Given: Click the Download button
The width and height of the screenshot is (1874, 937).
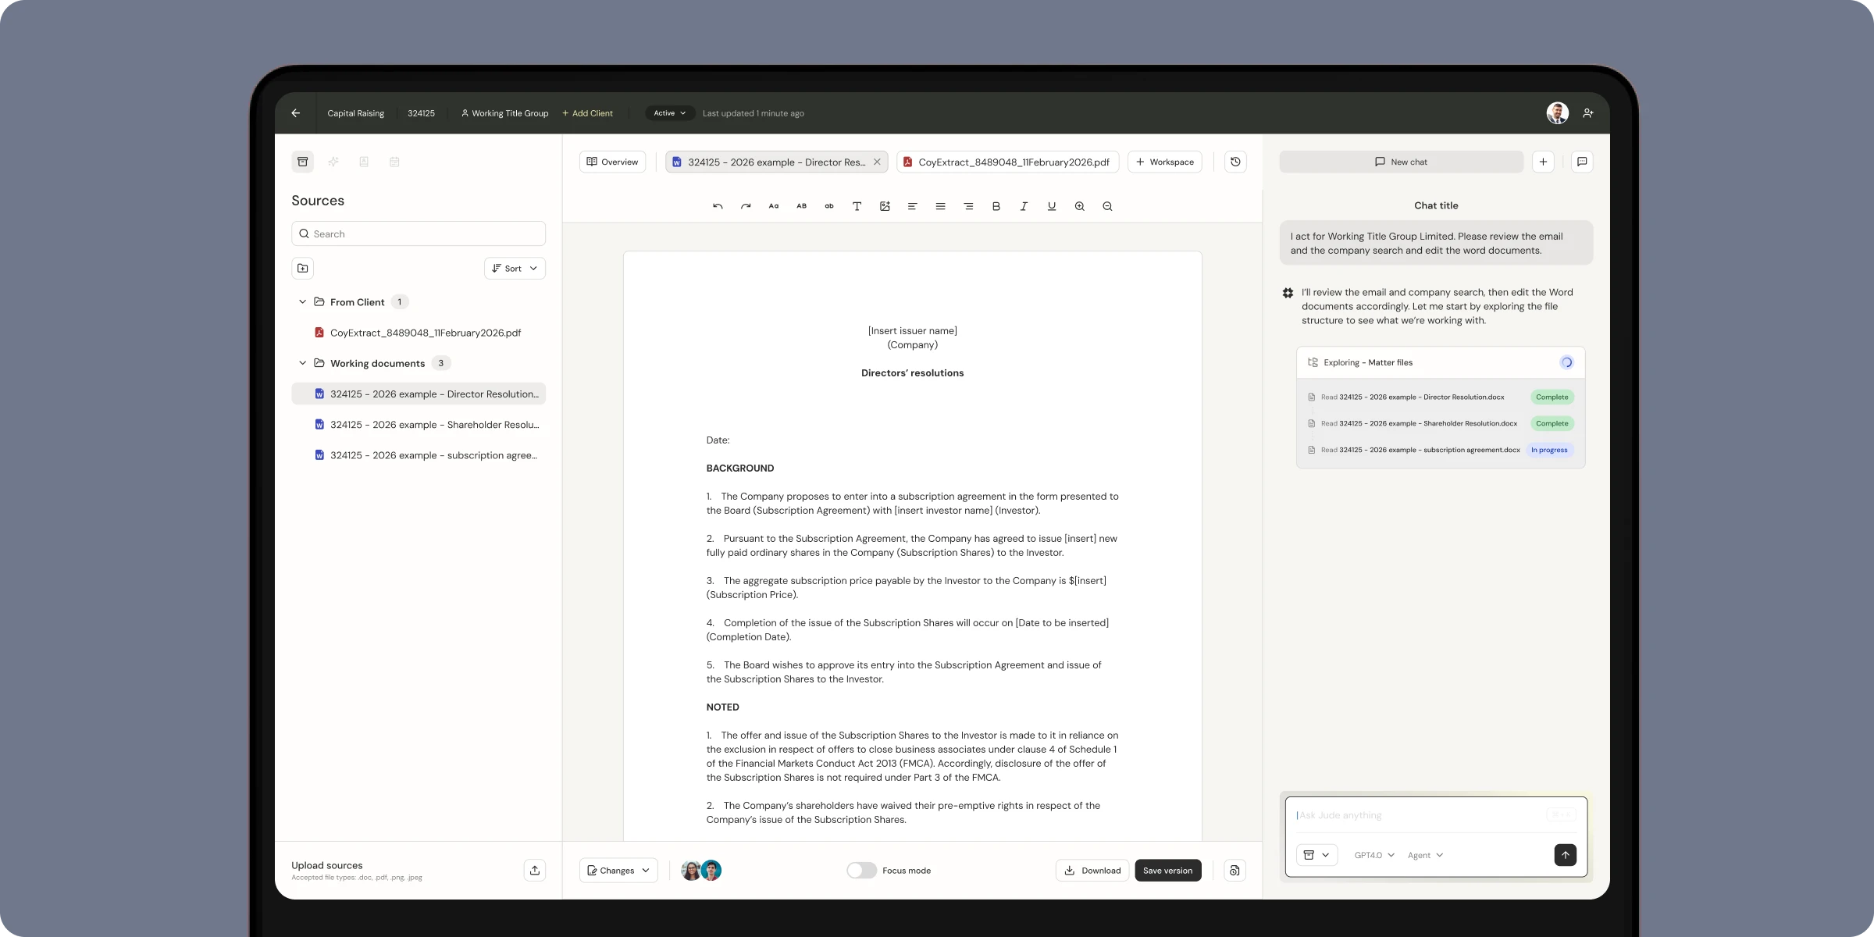Looking at the screenshot, I should (1092, 870).
